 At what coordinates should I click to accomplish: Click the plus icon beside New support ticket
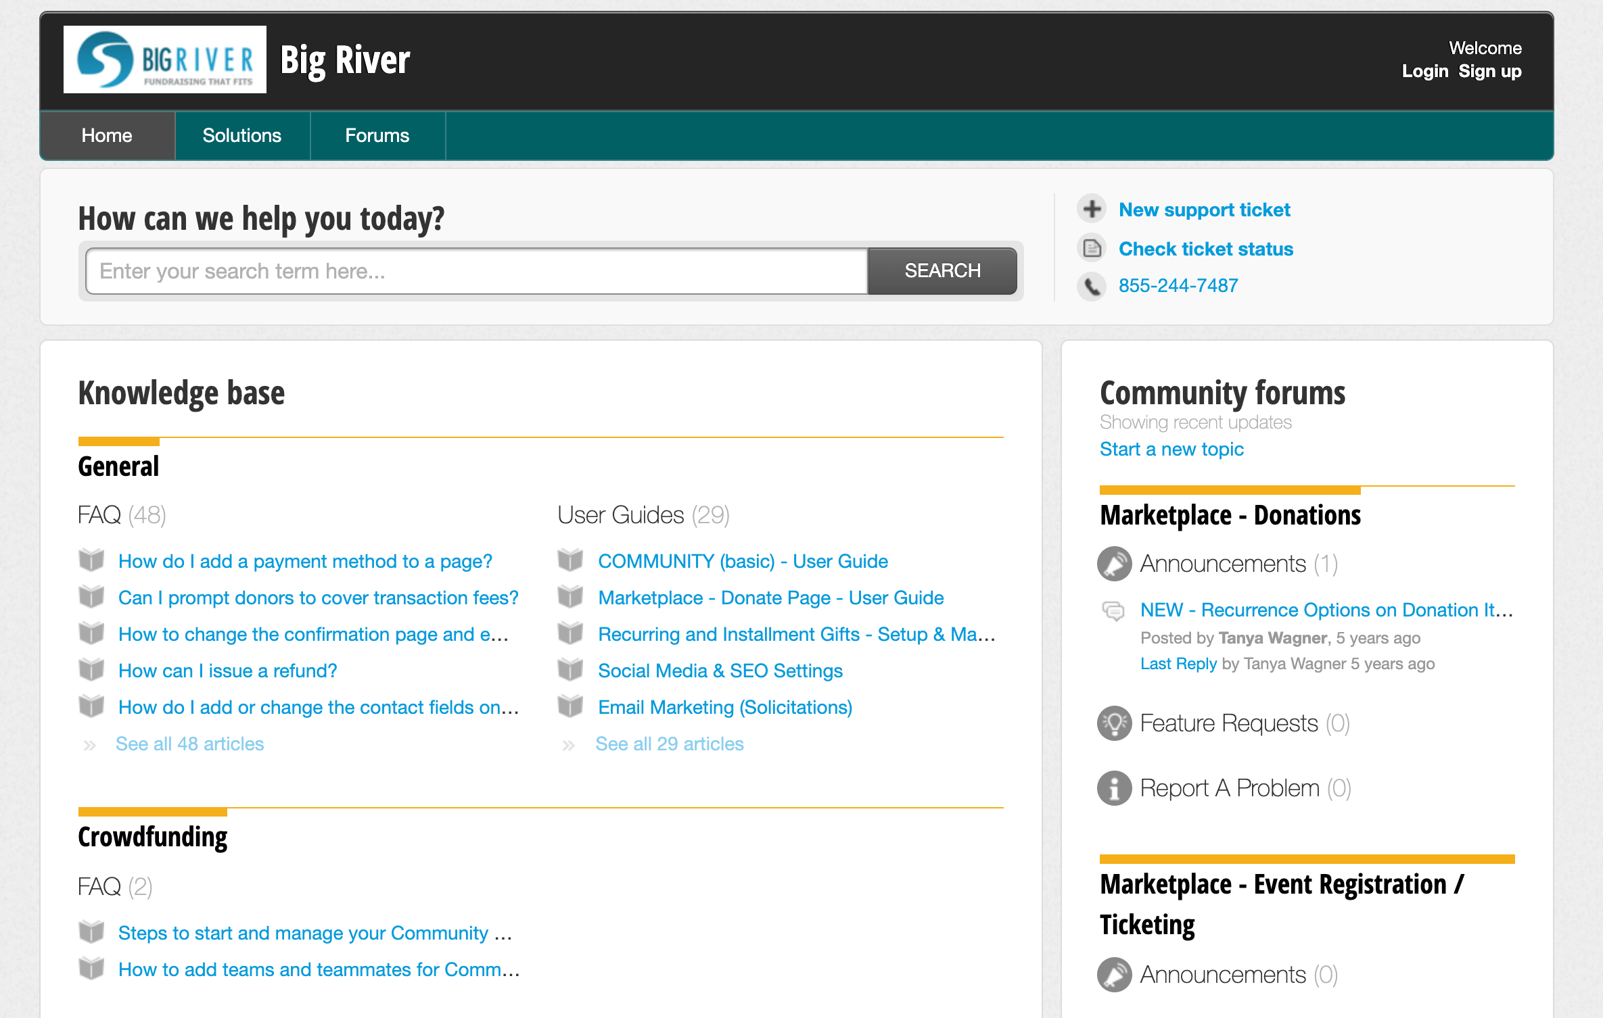pos(1092,209)
